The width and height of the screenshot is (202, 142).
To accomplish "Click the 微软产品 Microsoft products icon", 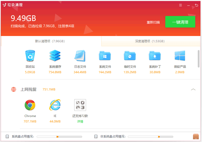I will click(180, 55).
